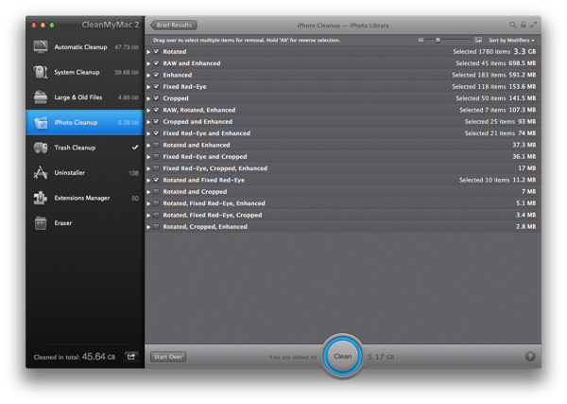Image resolution: width=567 pixels, height=404 pixels.
Task: Open Extensions Manager section
Action: pos(85,198)
